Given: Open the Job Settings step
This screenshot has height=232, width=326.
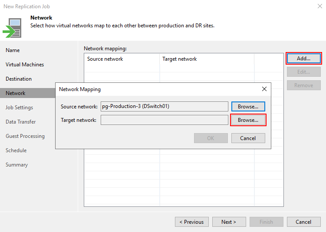Looking at the screenshot, I should coord(19,108).
